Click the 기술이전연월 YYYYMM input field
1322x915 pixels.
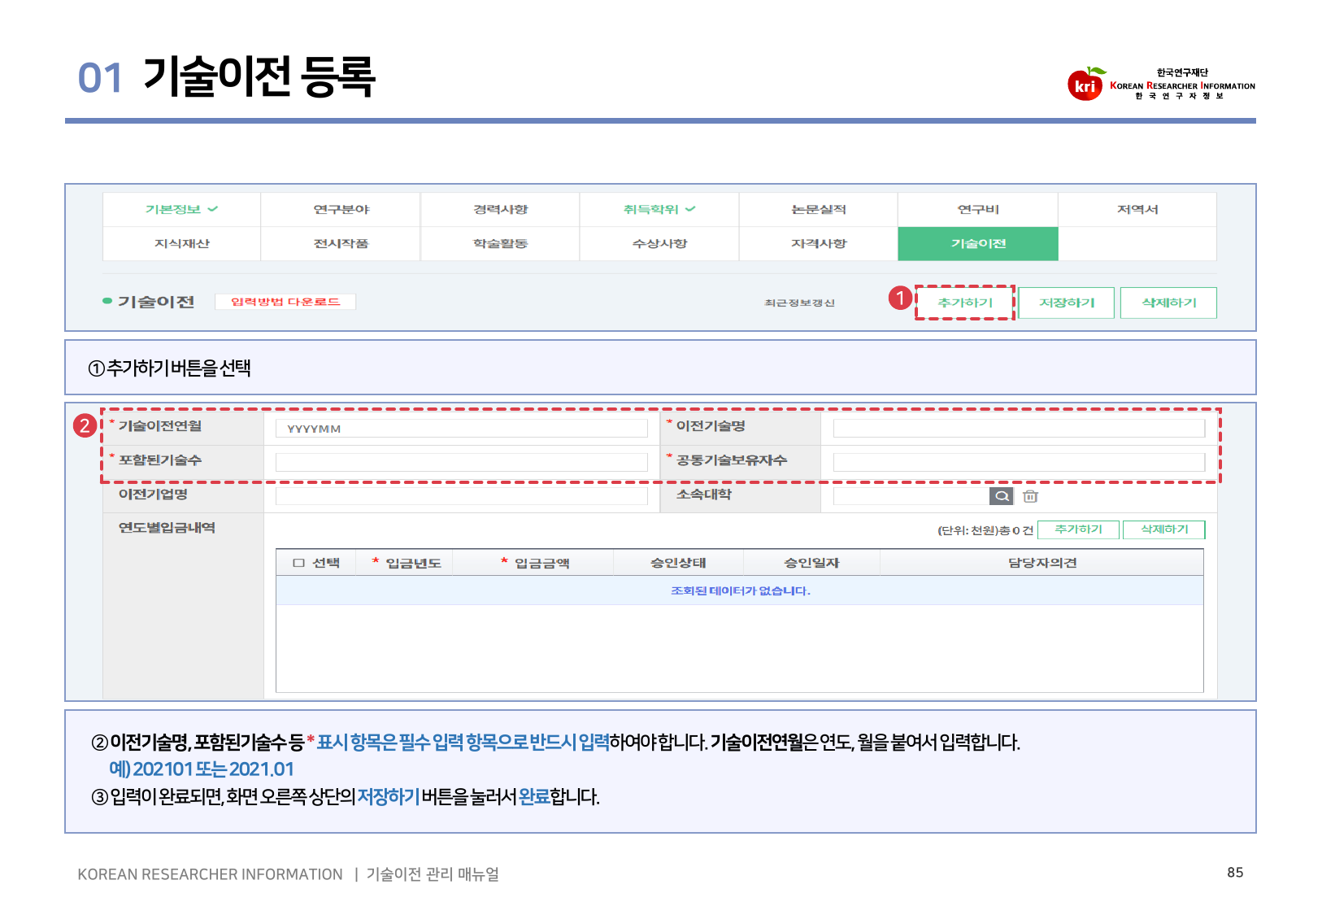pyautogui.click(x=461, y=429)
